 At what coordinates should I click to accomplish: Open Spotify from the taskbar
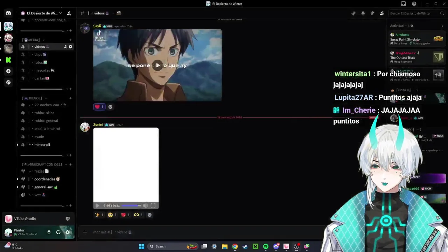click(266, 246)
